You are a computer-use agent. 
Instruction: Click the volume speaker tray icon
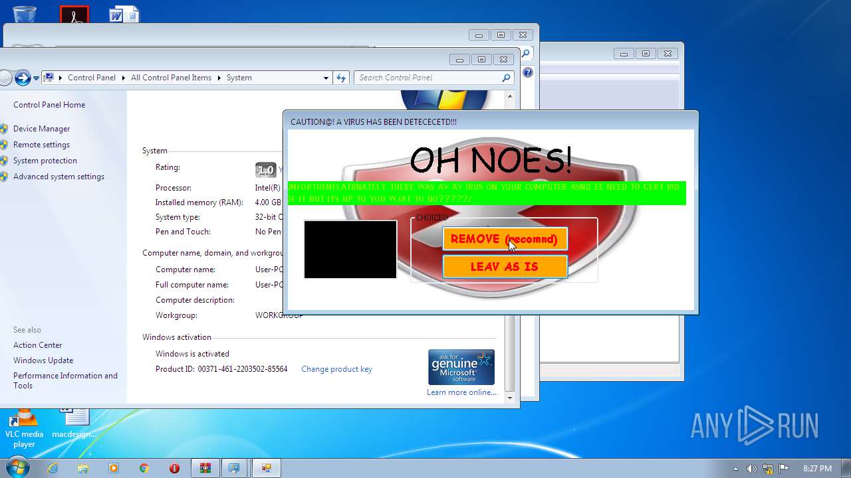(x=752, y=468)
